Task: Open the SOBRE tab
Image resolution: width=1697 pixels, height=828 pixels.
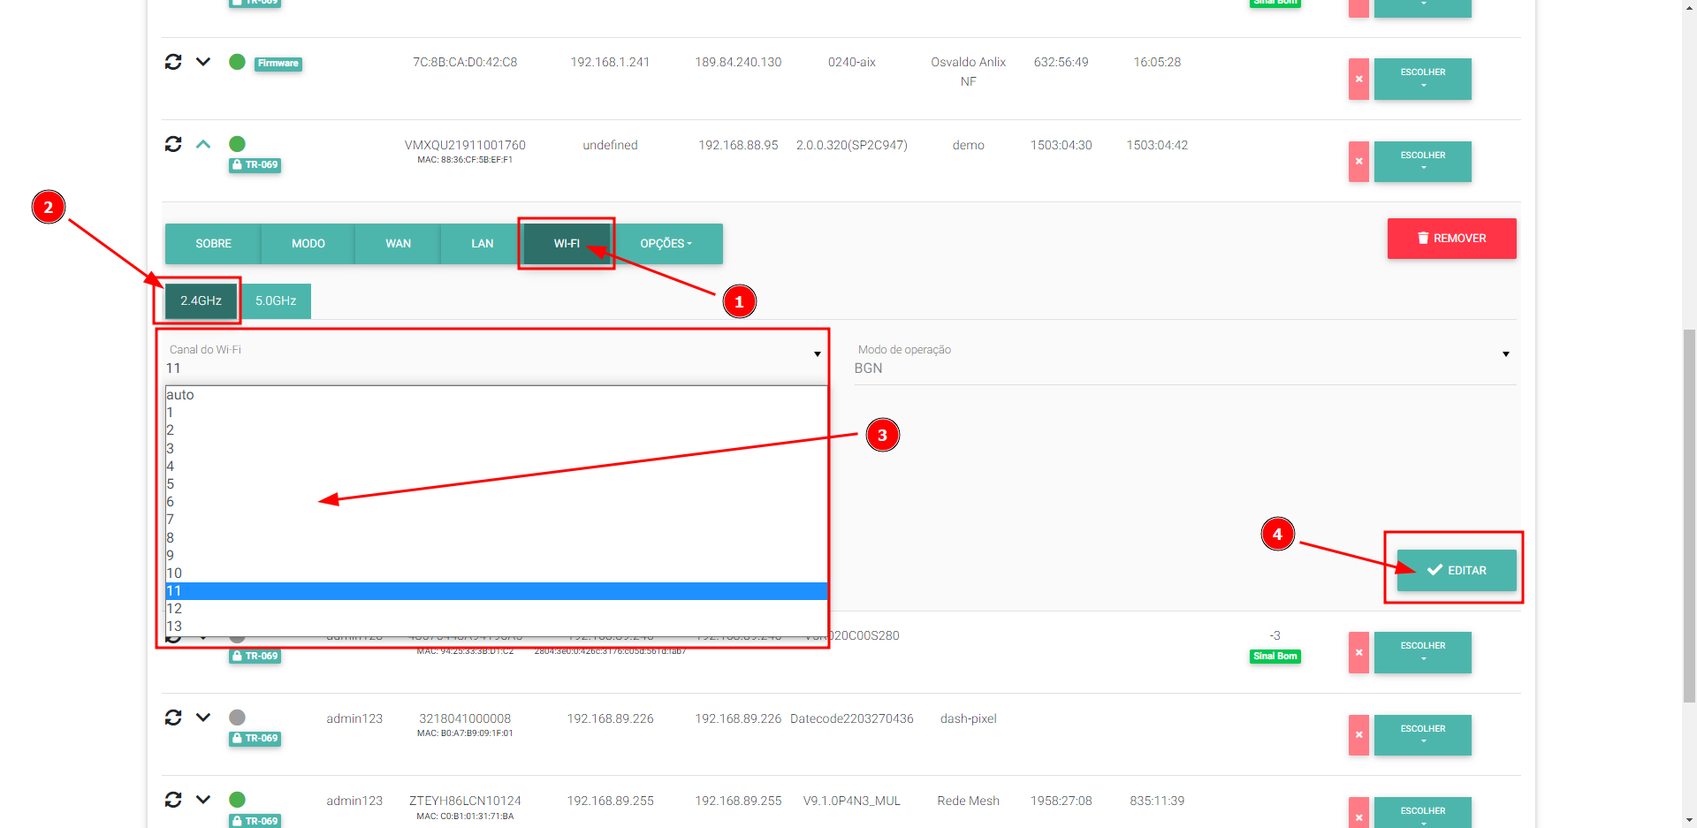Action: click(x=213, y=244)
